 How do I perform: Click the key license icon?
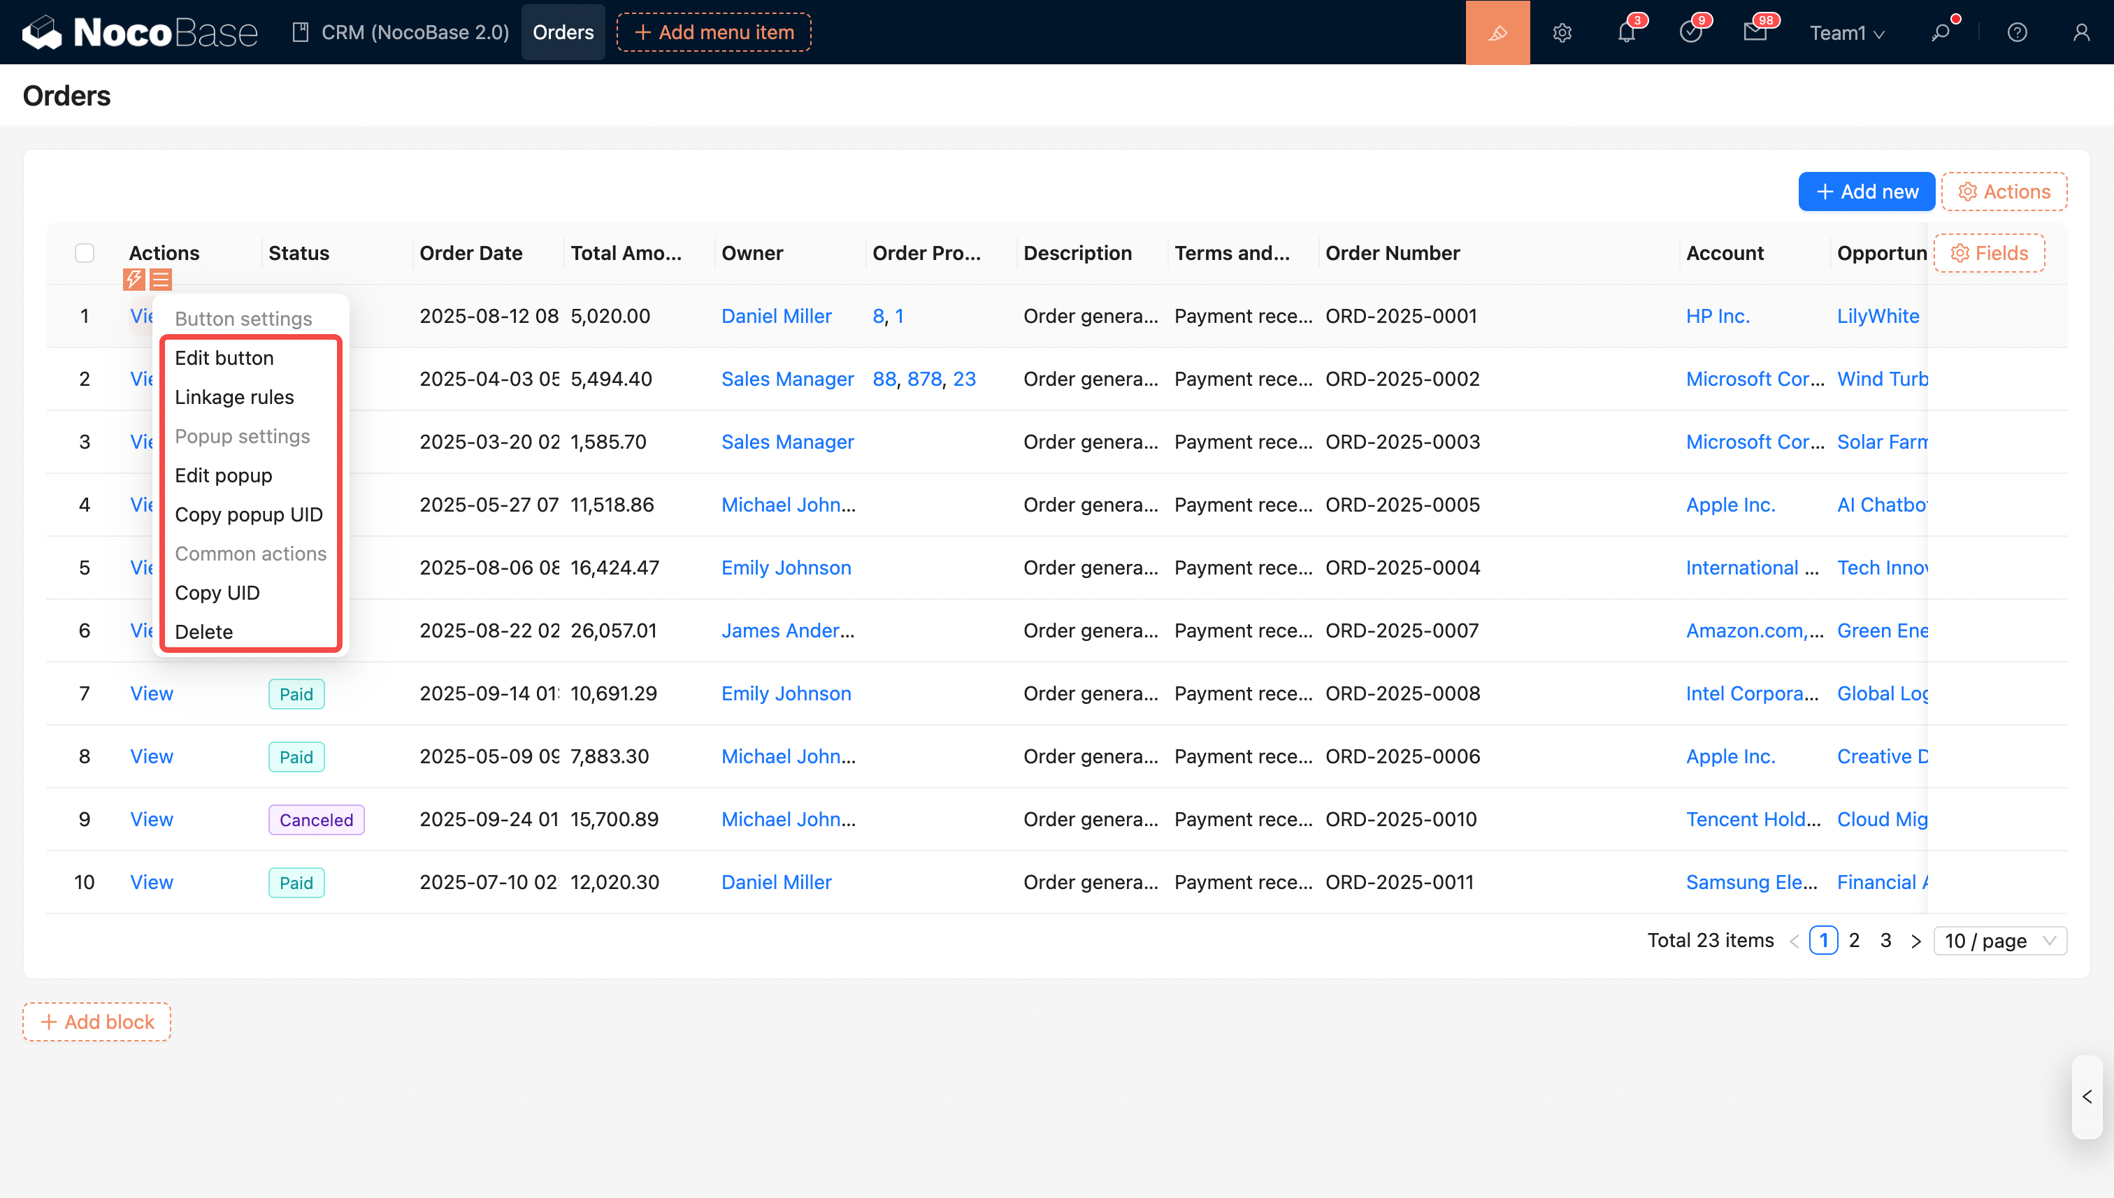(x=1941, y=32)
